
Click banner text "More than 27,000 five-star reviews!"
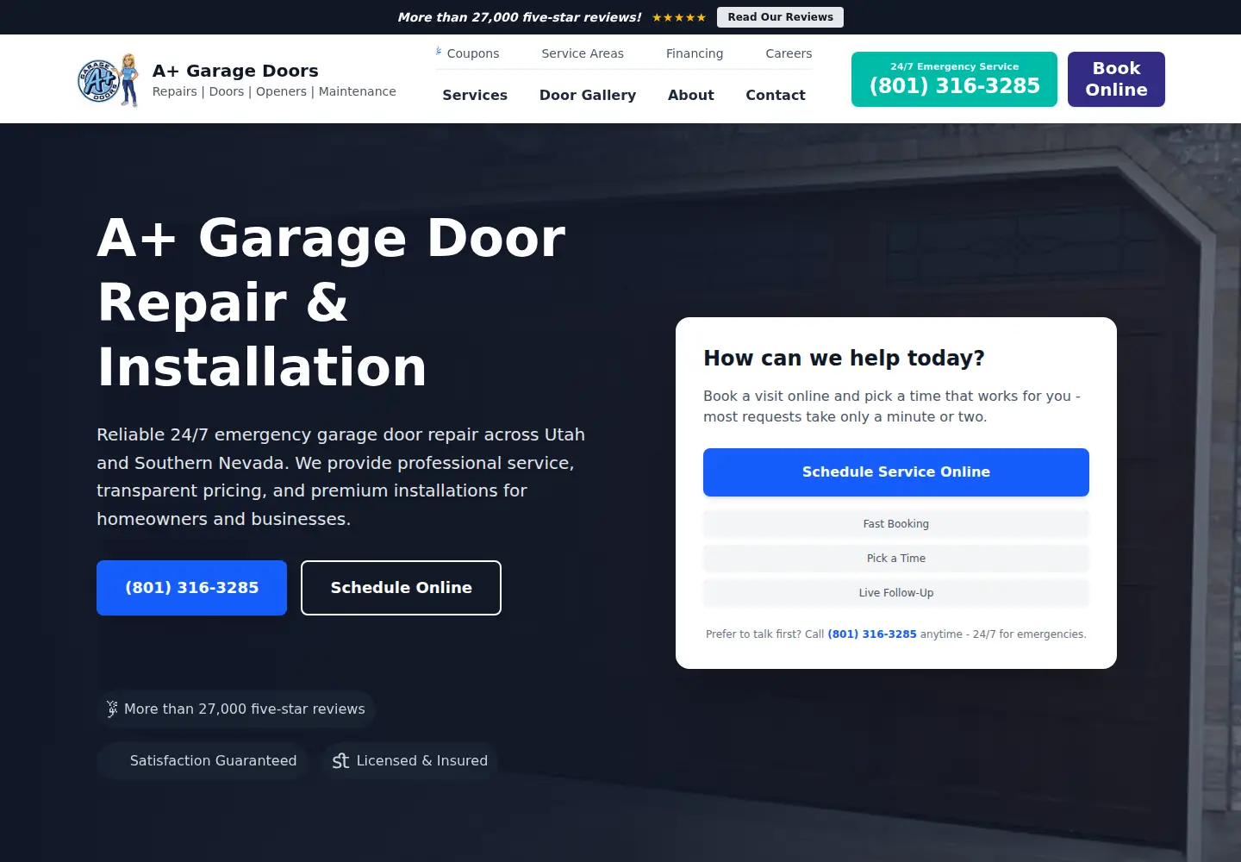point(520,17)
